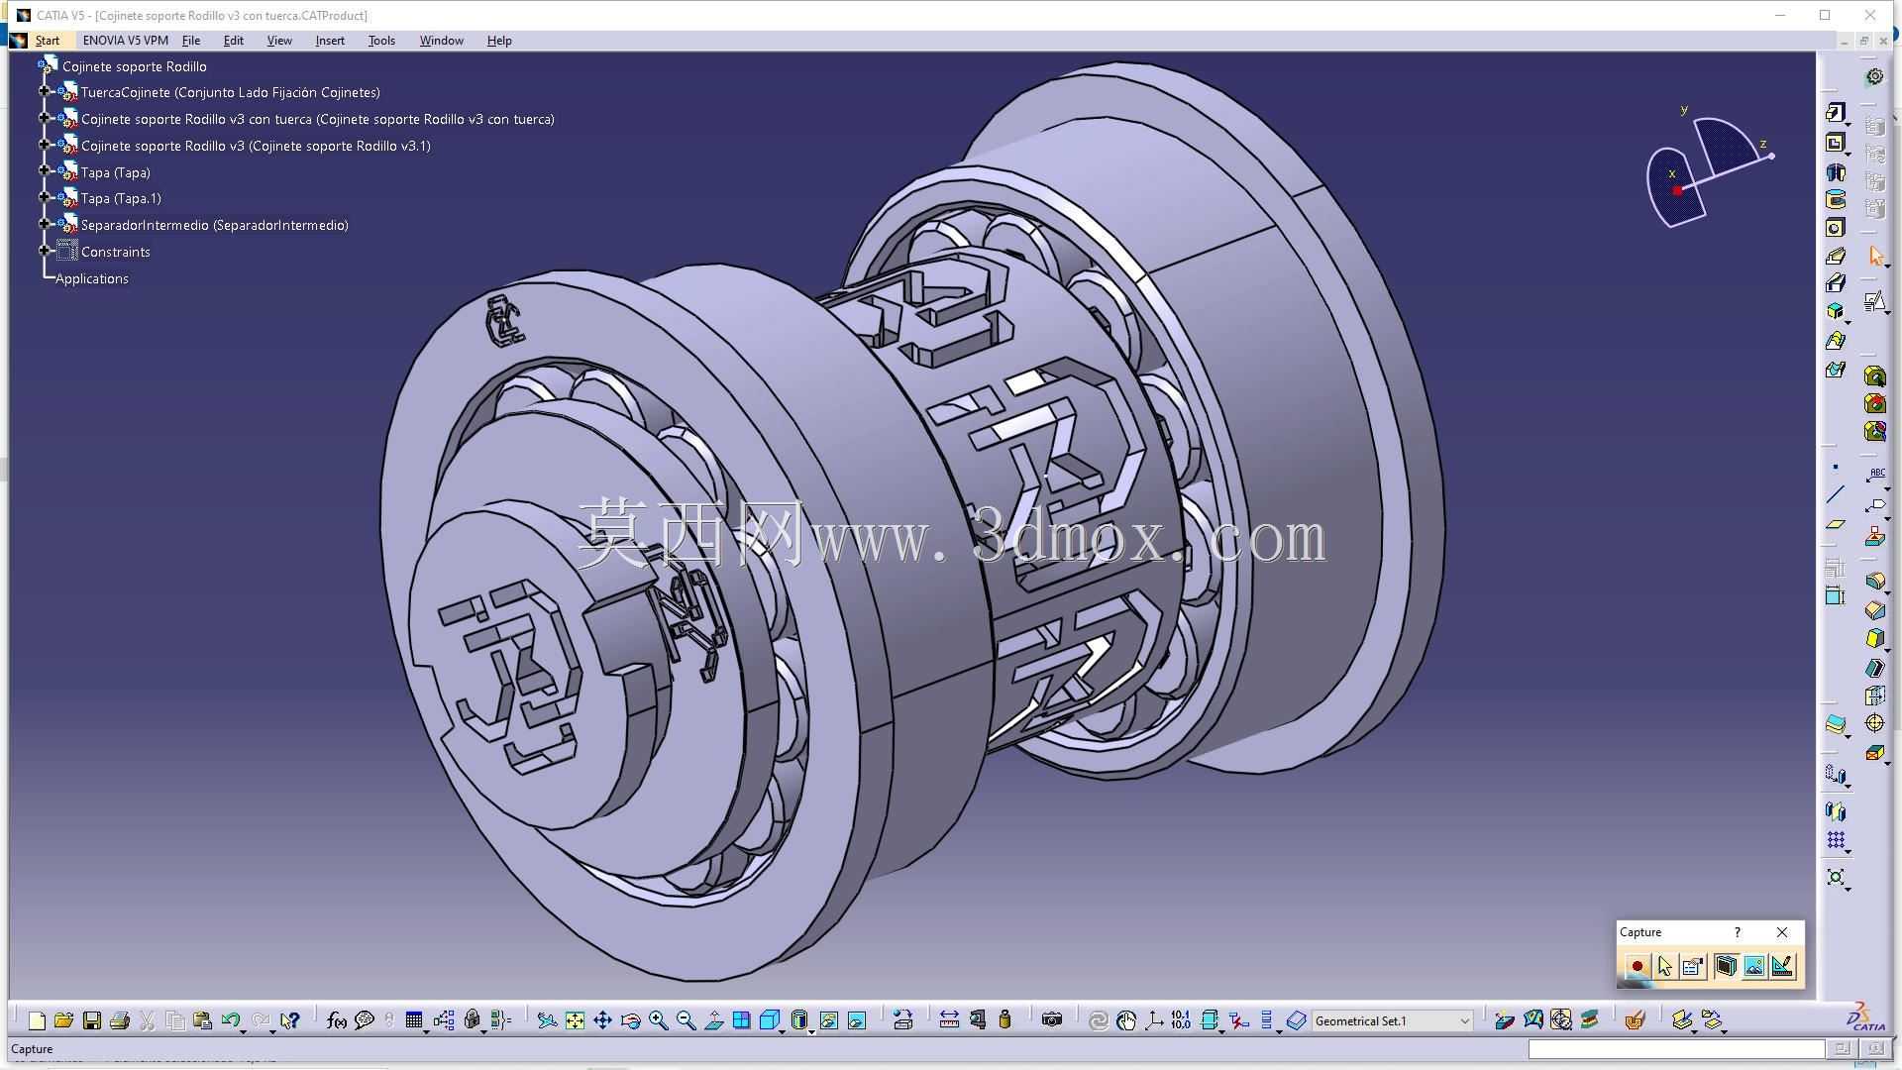Image resolution: width=1902 pixels, height=1070 pixels.
Task: Zoom out with the minus magnifier icon
Action: pyautogui.click(x=686, y=1020)
